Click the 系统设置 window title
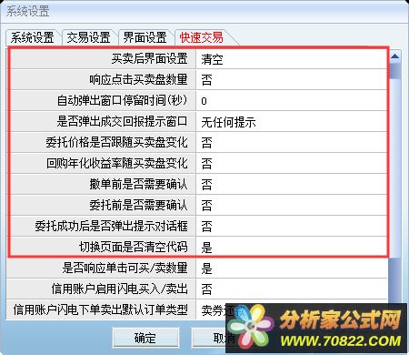Image resolution: width=409 pixels, height=355 pixels. point(28,12)
